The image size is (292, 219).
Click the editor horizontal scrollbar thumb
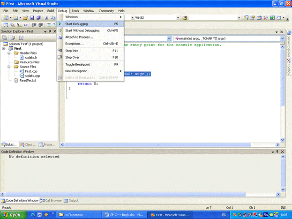(x=158, y=145)
